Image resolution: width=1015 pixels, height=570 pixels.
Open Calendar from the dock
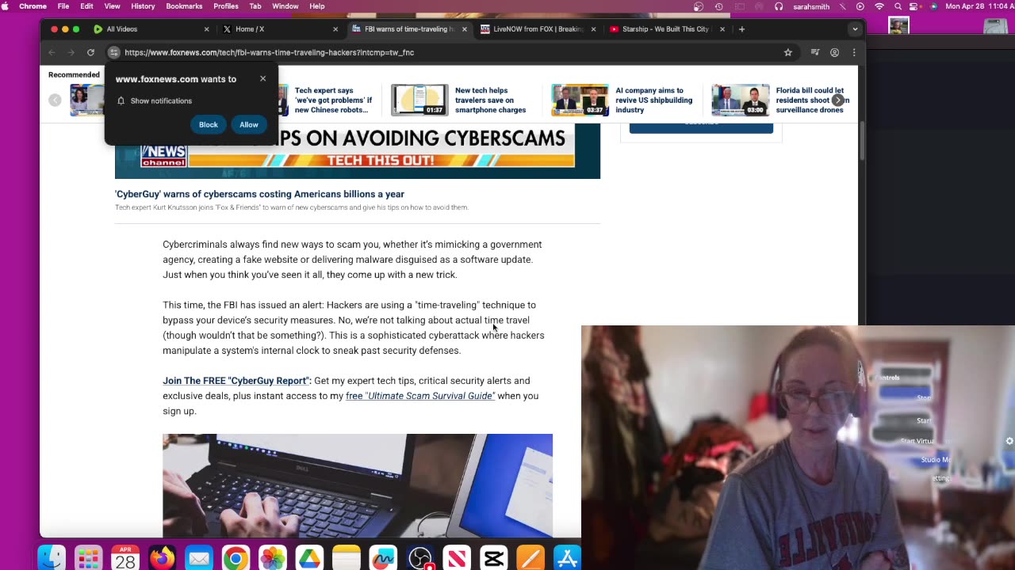125,558
